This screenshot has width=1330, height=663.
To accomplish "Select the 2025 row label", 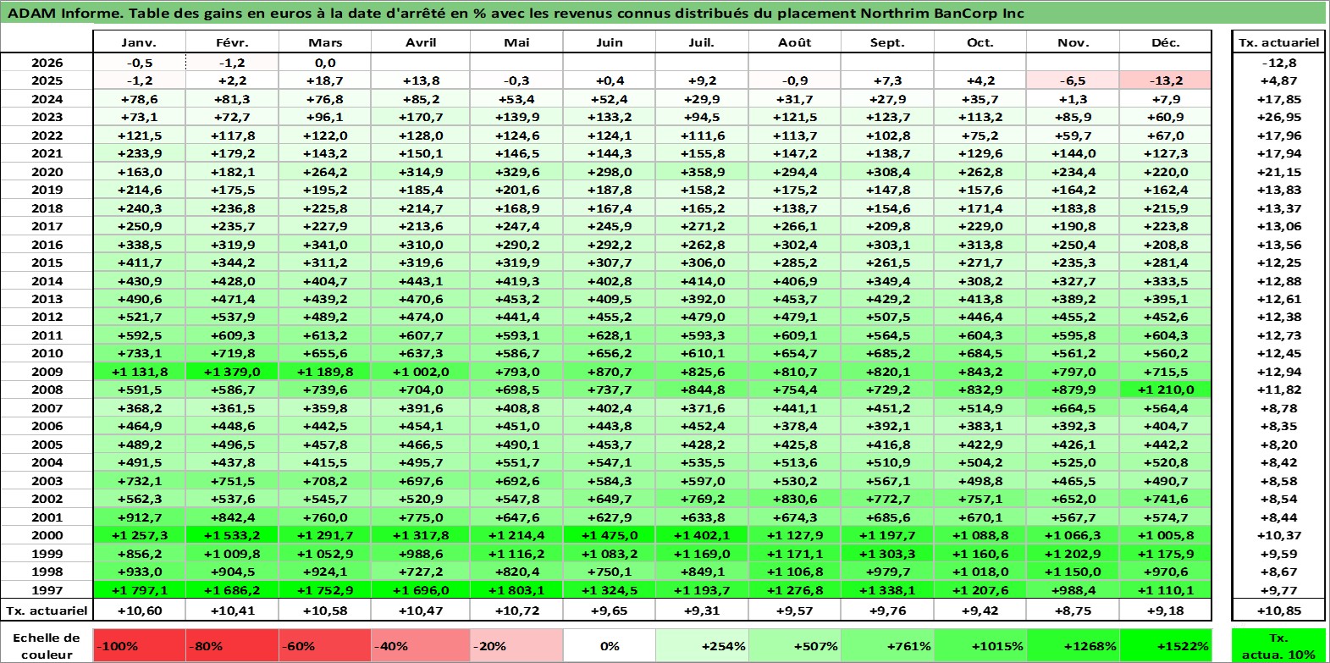I will [x=47, y=80].
